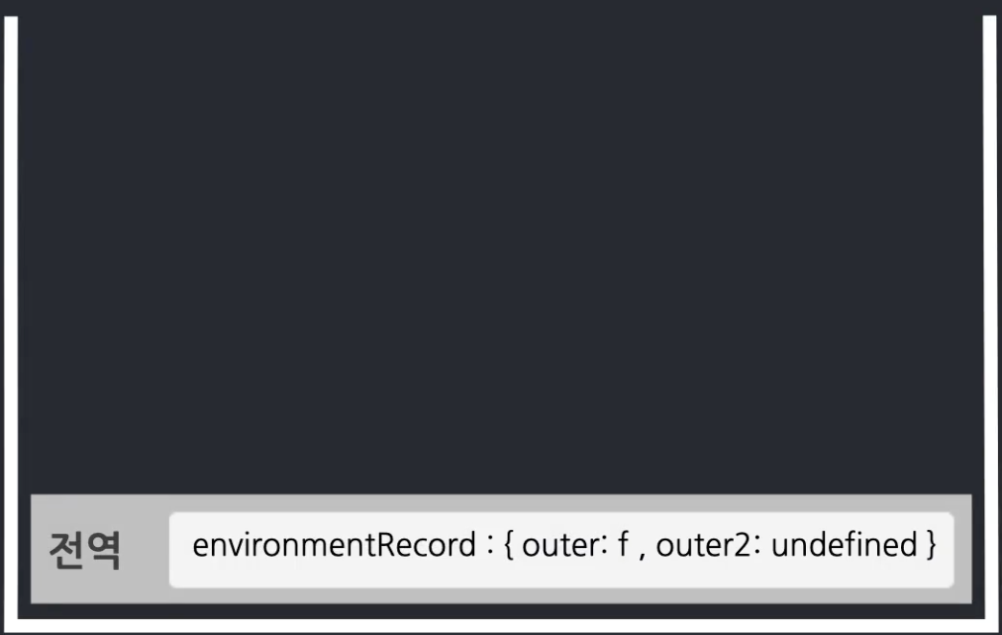Screen dimensions: 1002x635
Task: Click the 전역 label
Action: (x=85, y=550)
